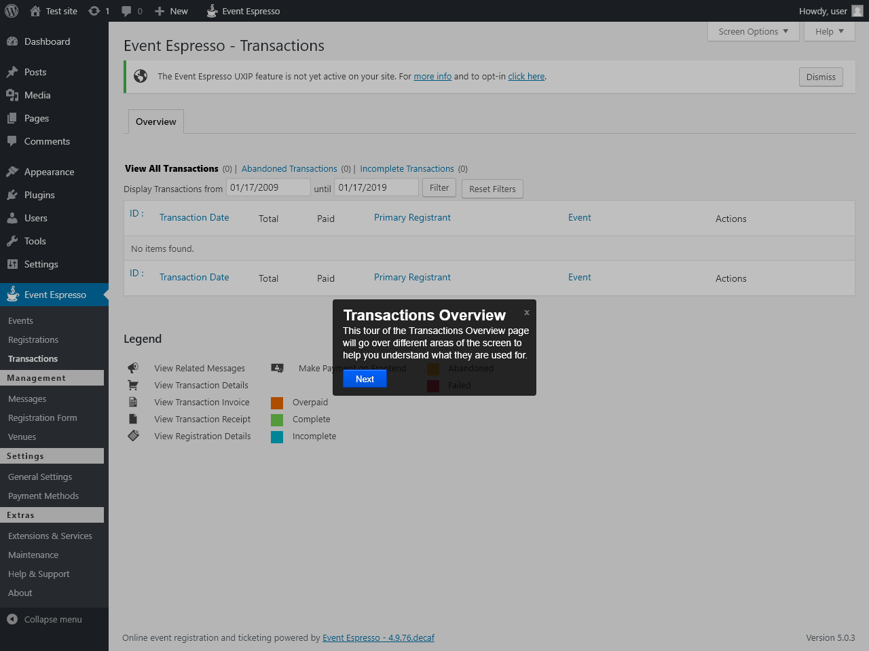869x651 pixels.
Task: Click the comments bubble icon in admin bar
Action: [x=126, y=11]
